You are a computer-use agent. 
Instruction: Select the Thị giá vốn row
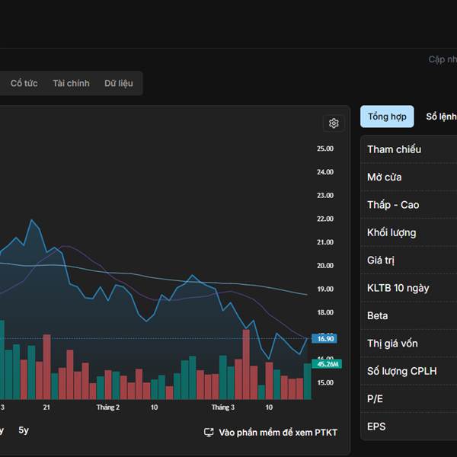(x=410, y=344)
